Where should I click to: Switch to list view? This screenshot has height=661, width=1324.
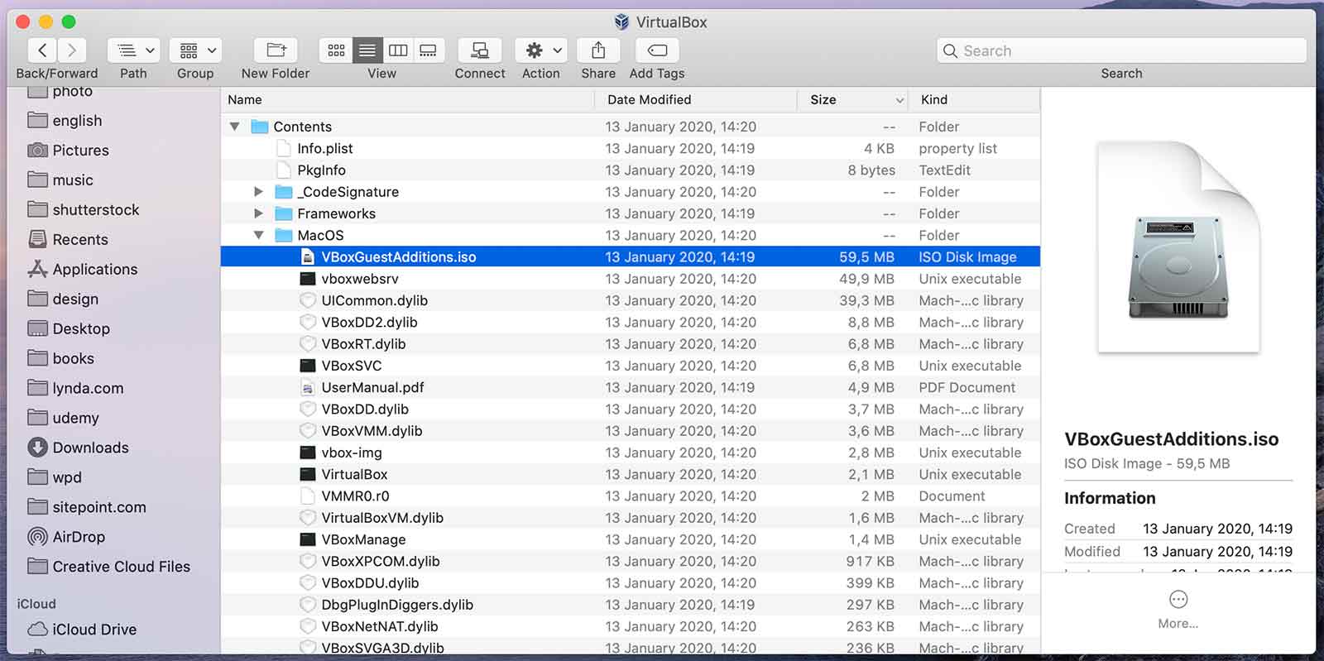pyautogui.click(x=367, y=50)
